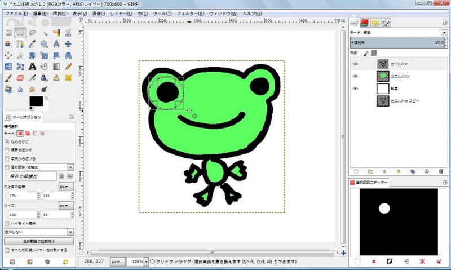Select replace selection mode button

20,134
